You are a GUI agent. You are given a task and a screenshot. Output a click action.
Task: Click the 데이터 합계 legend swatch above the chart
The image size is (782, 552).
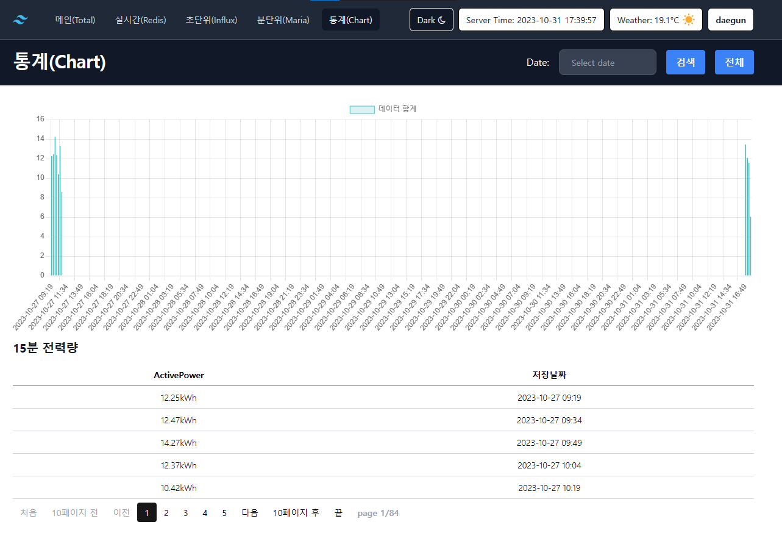(x=362, y=109)
